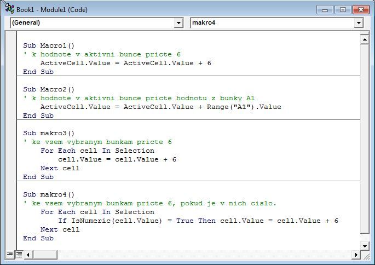Click the makro4 procedure combo box field
The height and width of the screenshot is (265, 375).
[276, 23]
